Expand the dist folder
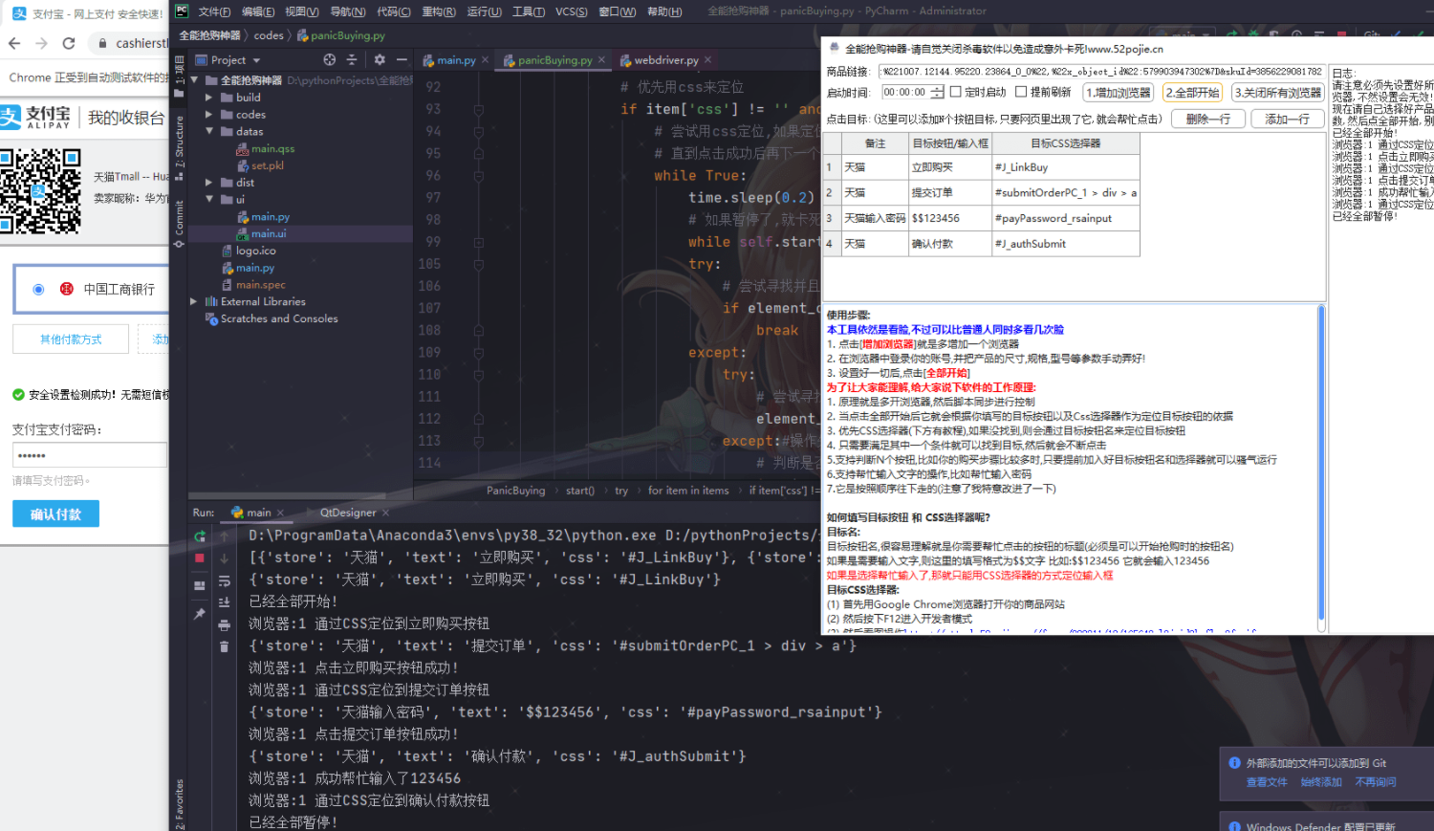The height and width of the screenshot is (831, 1434). pos(208,183)
